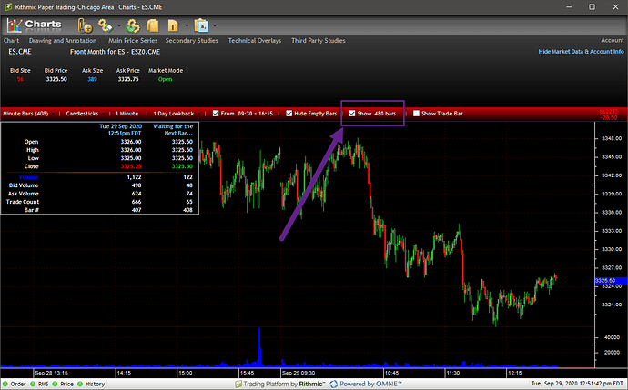Toggle the Hide Empty Bars checkbox

[289, 114]
